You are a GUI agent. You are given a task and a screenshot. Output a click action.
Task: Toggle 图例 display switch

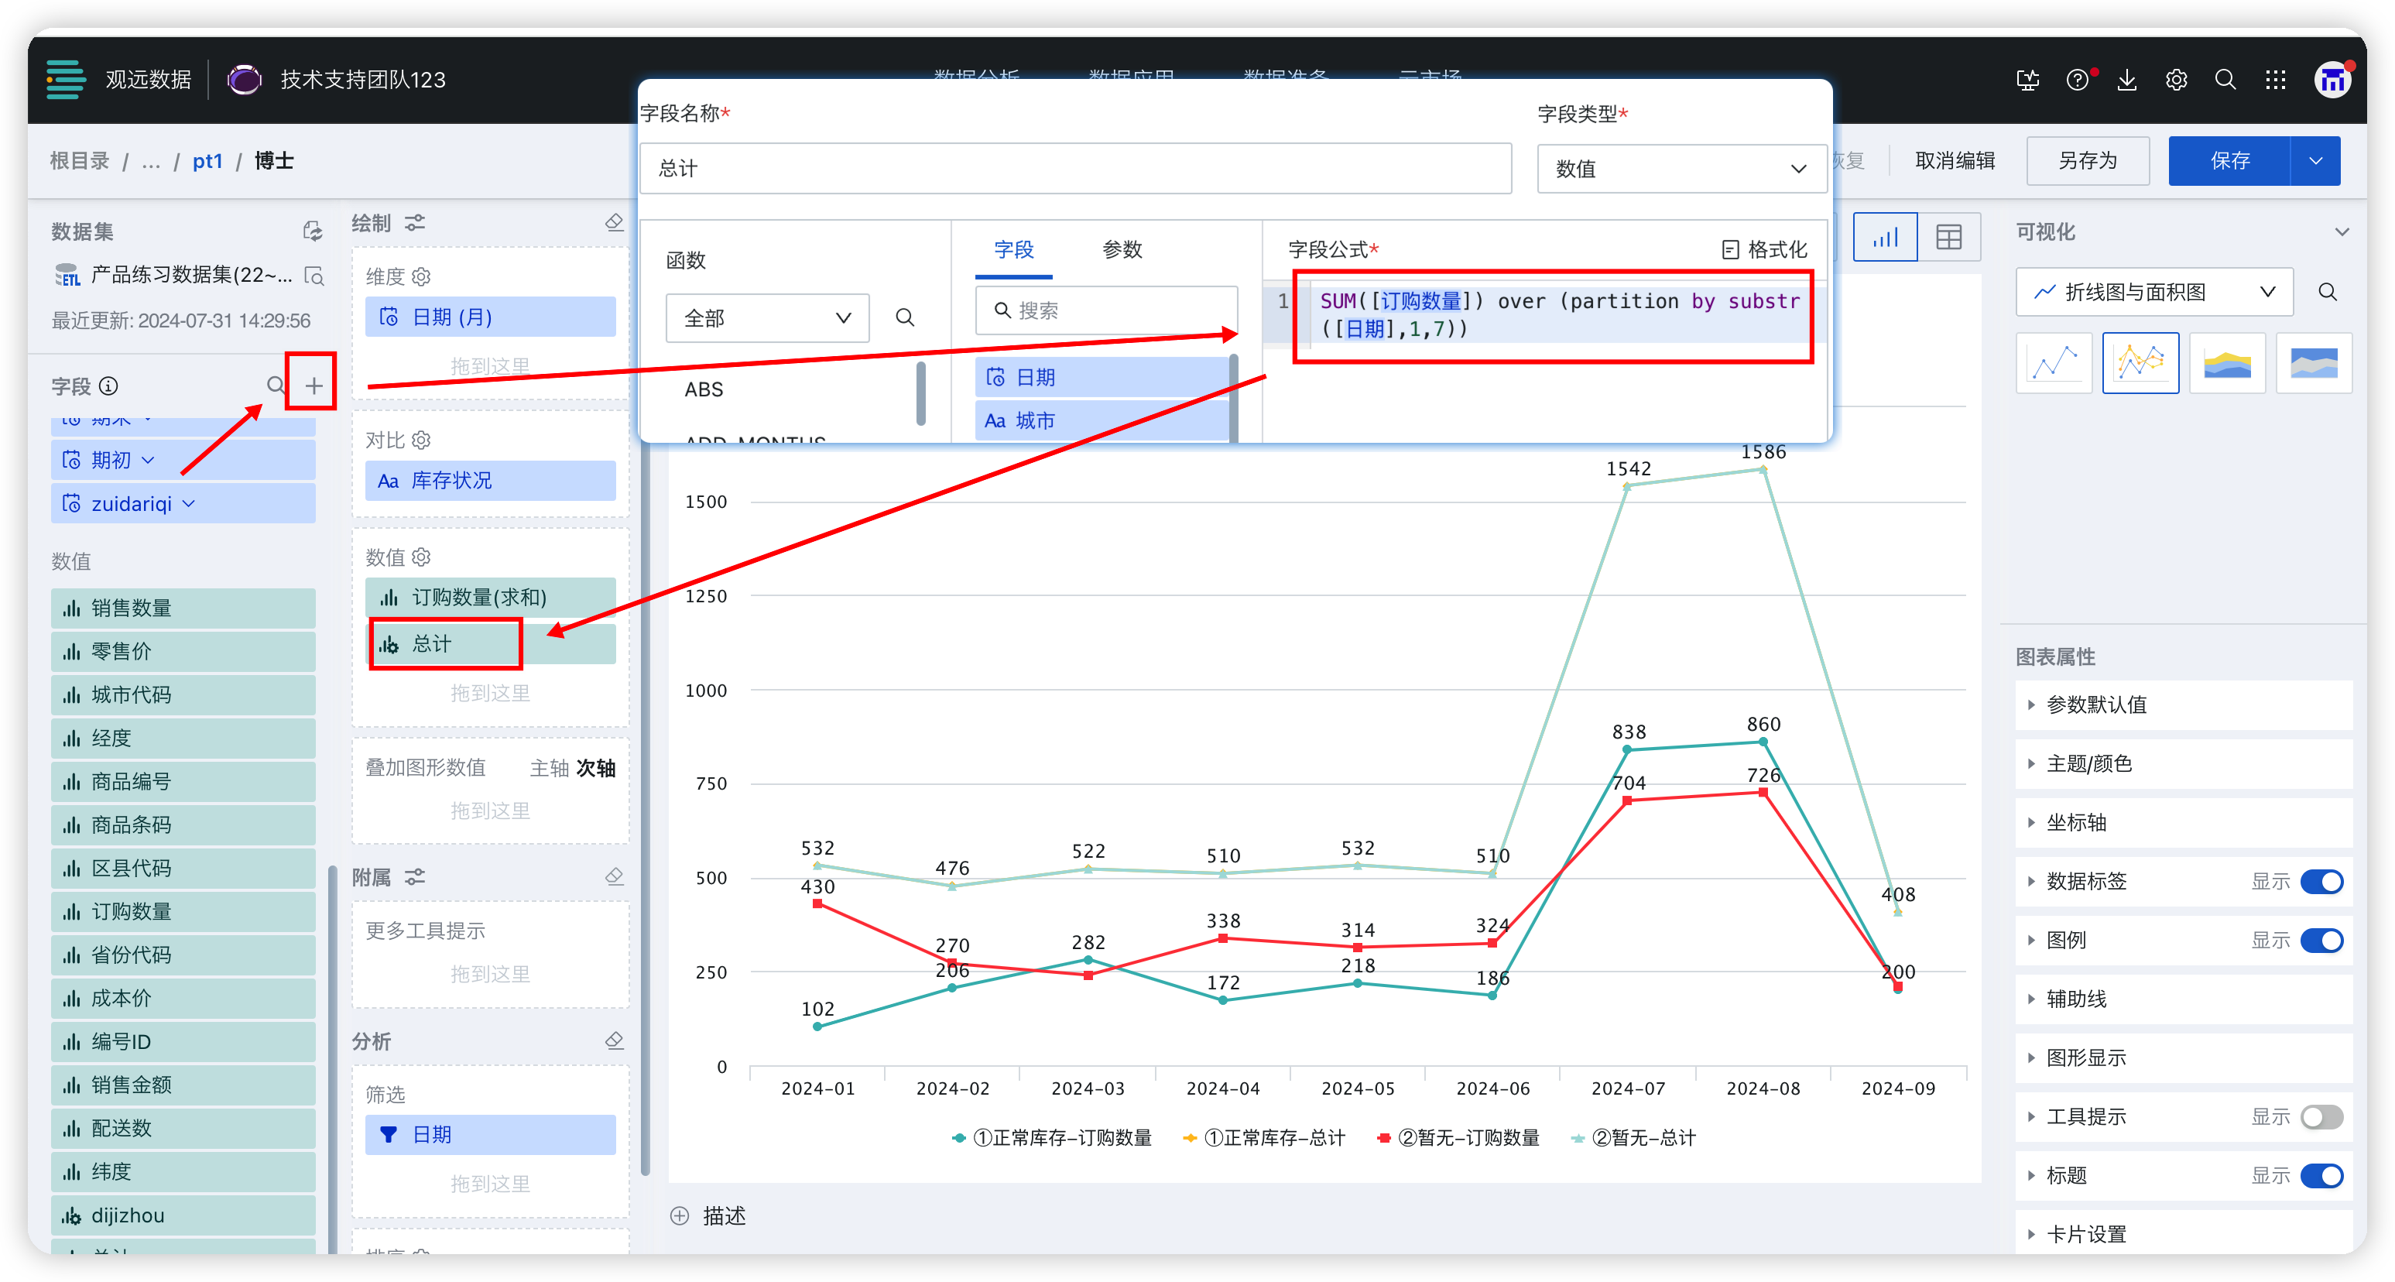coord(2321,940)
